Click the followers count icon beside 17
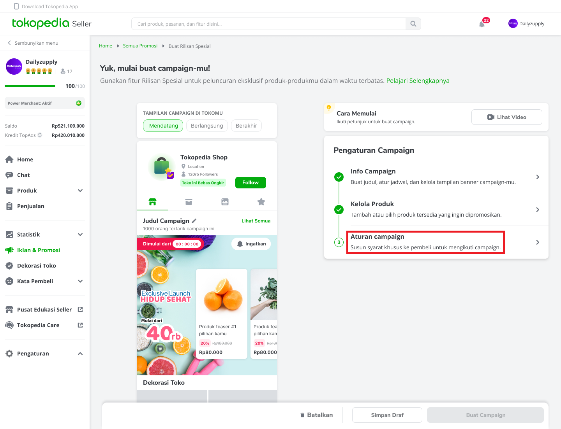This screenshot has height=429, width=561. pos(63,71)
